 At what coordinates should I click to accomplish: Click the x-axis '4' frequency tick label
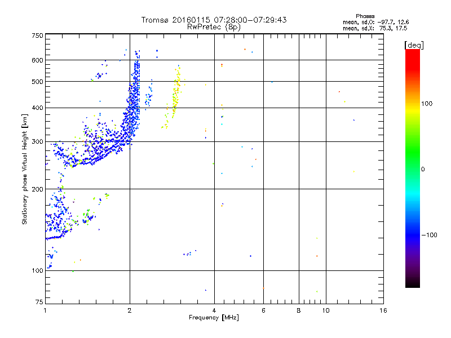tap(214, 310)
